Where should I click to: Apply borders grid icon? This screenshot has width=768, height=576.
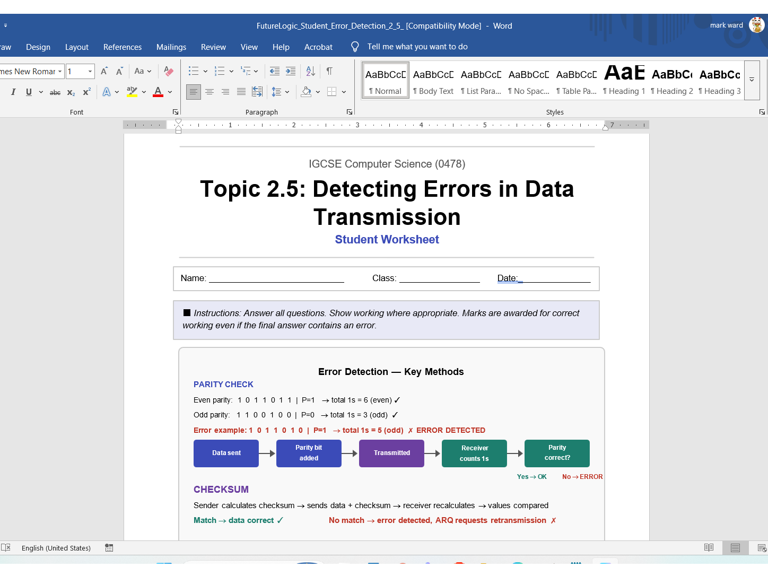tap(332, 92)
